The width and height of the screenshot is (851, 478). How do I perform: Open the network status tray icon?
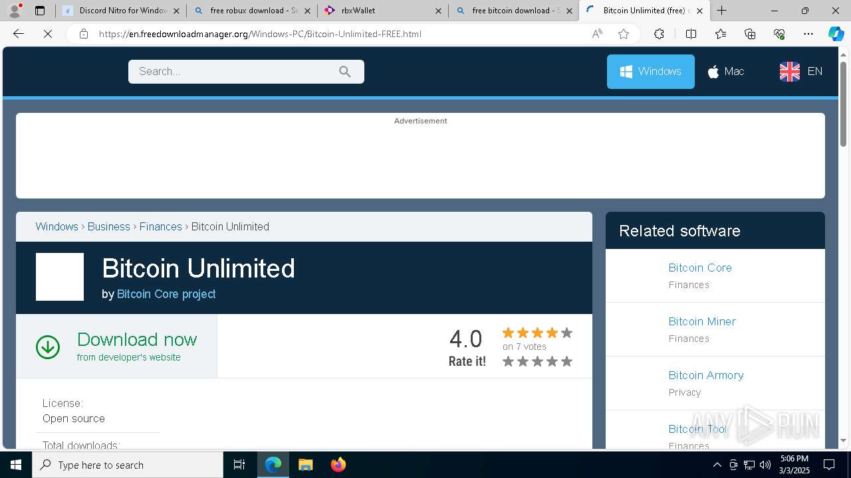[x=749, y=465]
